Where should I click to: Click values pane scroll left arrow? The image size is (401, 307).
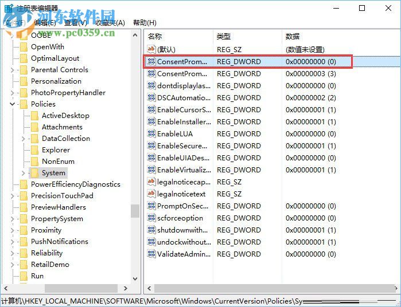click(149, 288)
